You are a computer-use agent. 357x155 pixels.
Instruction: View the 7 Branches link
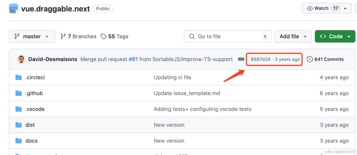(78, 36)
